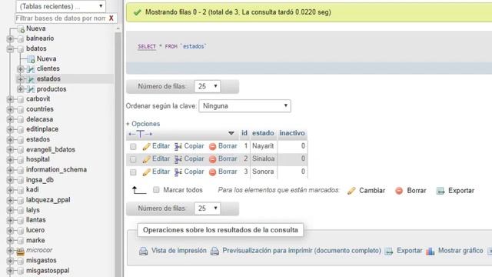
Task: Sort by the id column header
Action: [244, 133]
